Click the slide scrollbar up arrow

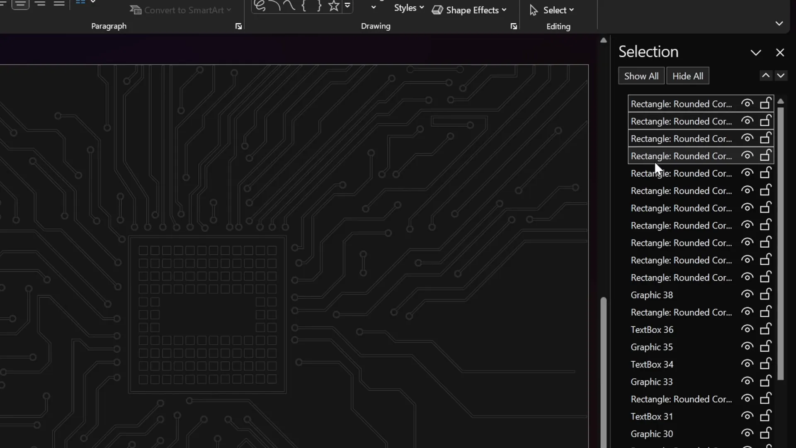(604, 40)
